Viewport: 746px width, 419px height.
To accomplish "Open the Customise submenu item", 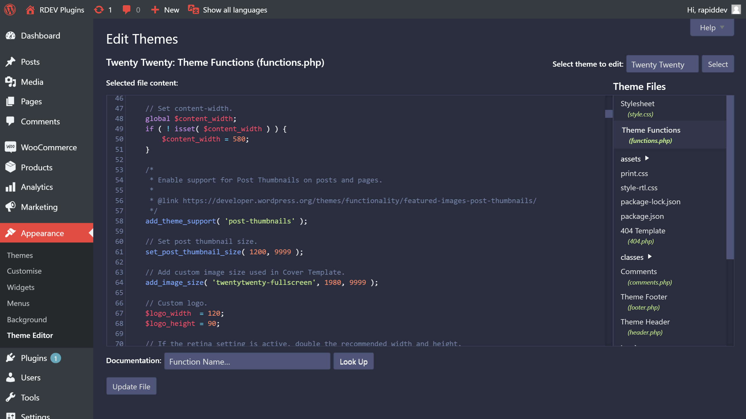I will click(x=24, y=271).
